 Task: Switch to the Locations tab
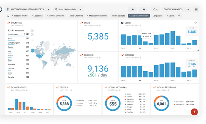(x=37, y=16)
